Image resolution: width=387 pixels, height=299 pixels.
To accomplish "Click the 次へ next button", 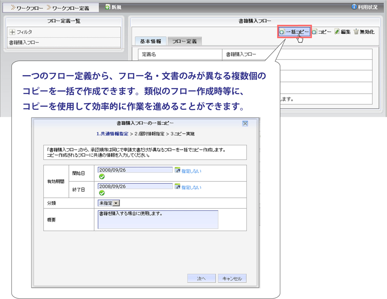I will 201,279.
